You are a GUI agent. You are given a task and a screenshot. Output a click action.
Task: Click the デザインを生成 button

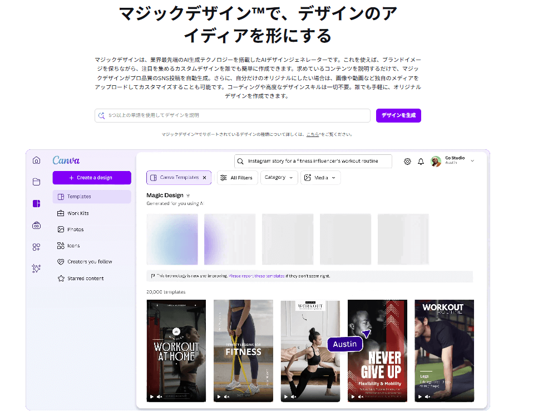coord(398,115)
